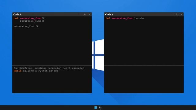
Task: Click 'while calling a Python object' text
Action: 36,71
